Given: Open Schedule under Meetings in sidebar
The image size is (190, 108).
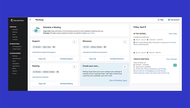Looking at the screenshot, I should tap(15, 29).
